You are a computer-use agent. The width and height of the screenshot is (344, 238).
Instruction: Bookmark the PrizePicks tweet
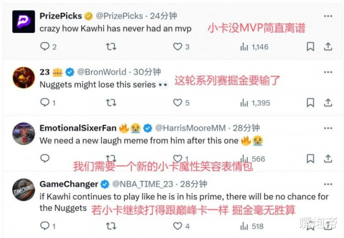pyautogui.click(x=310, y=46)
